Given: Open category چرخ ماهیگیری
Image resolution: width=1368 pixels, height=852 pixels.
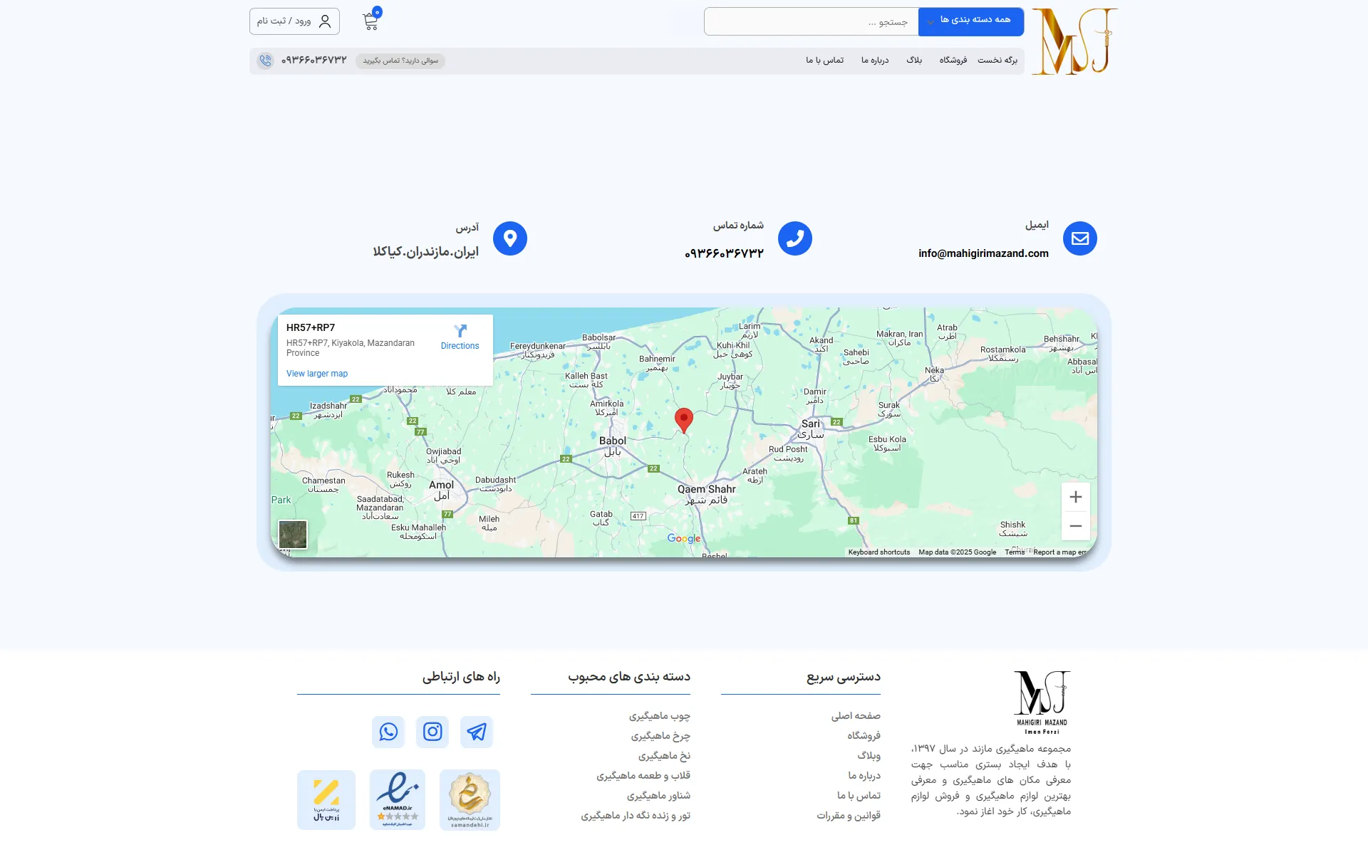Looking at the screenshot, I should click(x=660, y=736).
